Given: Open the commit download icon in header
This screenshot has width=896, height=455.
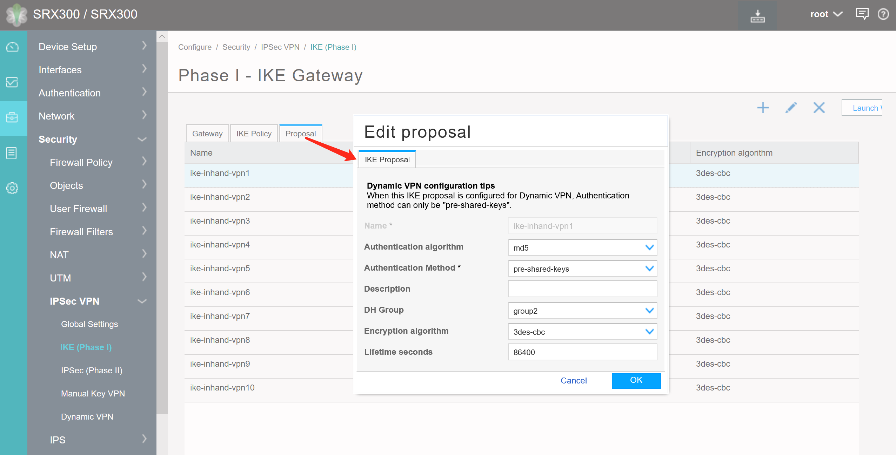Looking at the screenshot, I should pos(757,16).
